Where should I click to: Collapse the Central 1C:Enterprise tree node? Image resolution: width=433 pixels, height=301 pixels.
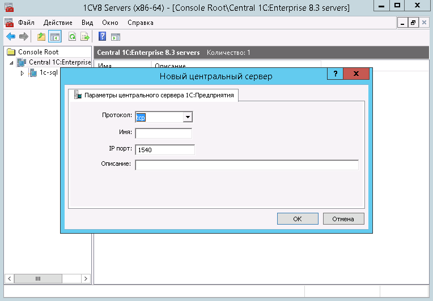(x=12, y=63)
